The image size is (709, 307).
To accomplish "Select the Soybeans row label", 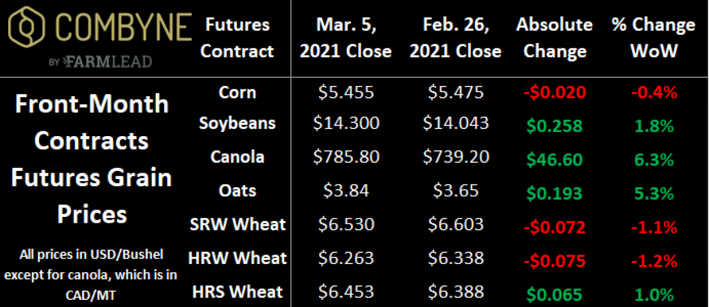I will pyautogui.click(x=237, y=123).
